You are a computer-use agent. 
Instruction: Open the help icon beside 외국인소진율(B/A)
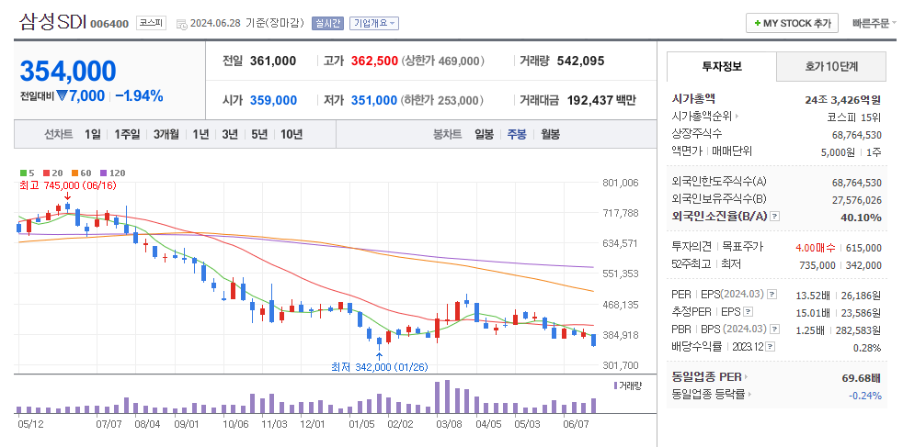coord(775,217)
